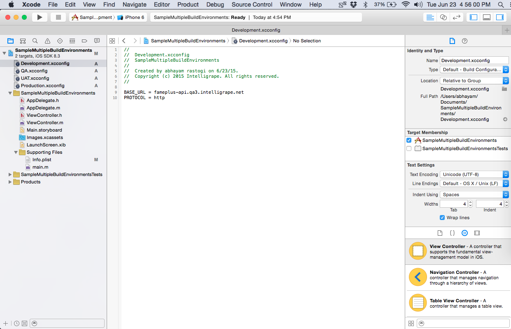Image resolution: width=511 pixels, height=329 pixels.
Task: Toggle library grid view
Action: [x=411, y=323]
